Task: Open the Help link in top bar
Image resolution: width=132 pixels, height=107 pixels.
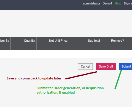Action: click(x=118, y=3)
